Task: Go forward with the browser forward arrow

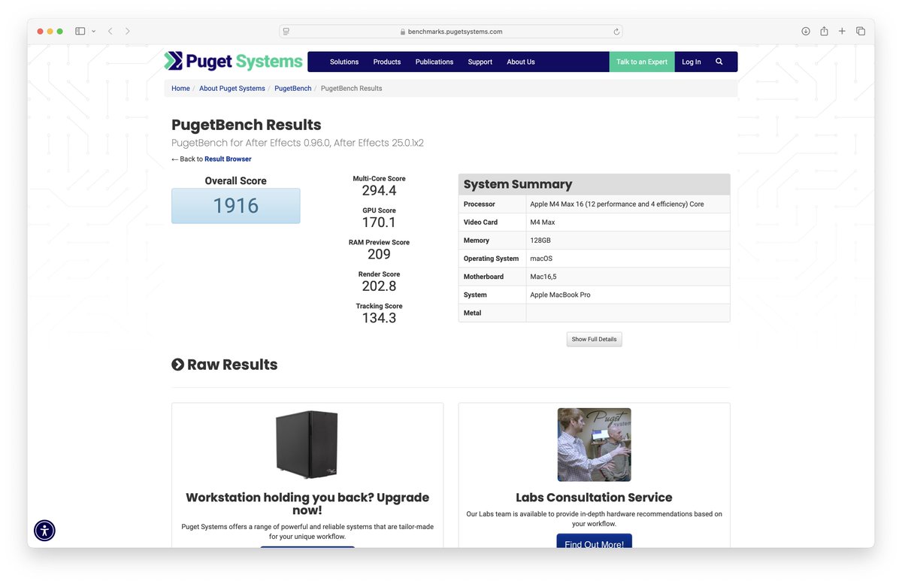Action: (x=127, y=32)
